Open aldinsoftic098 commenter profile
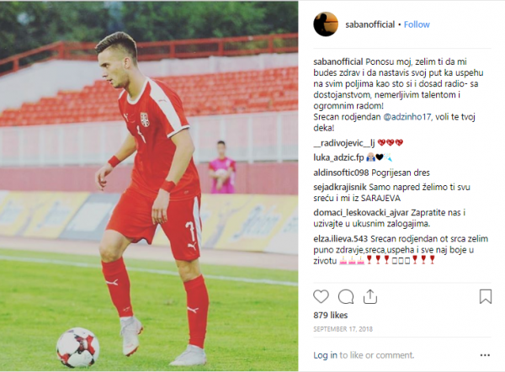This screenshot has width=505, height=372. point(341,173)
